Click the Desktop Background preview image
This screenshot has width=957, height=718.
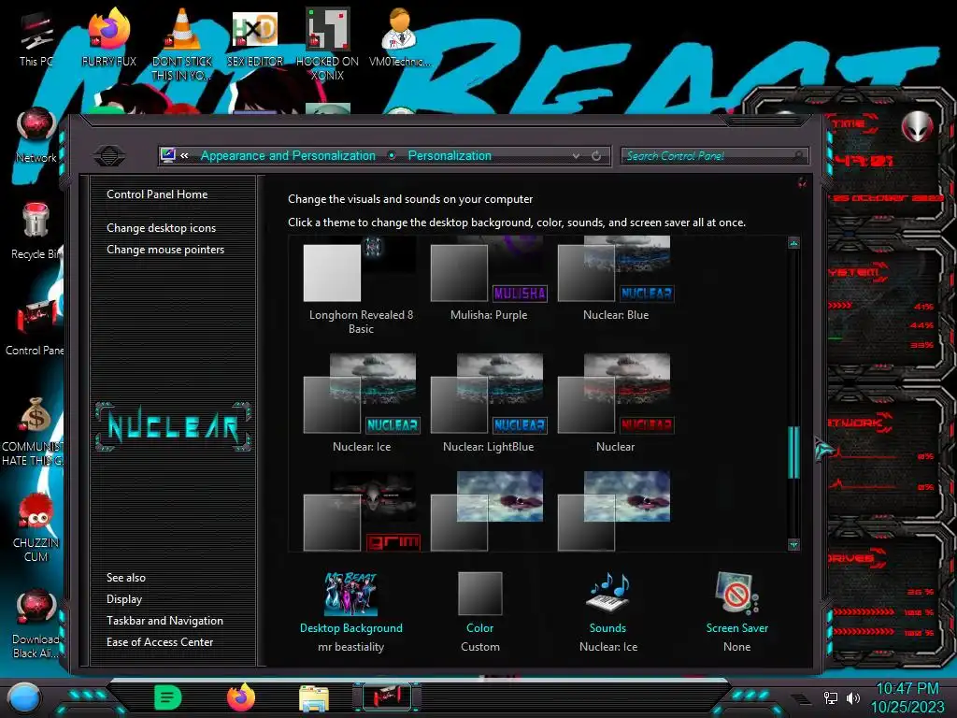tap(351, 593)
